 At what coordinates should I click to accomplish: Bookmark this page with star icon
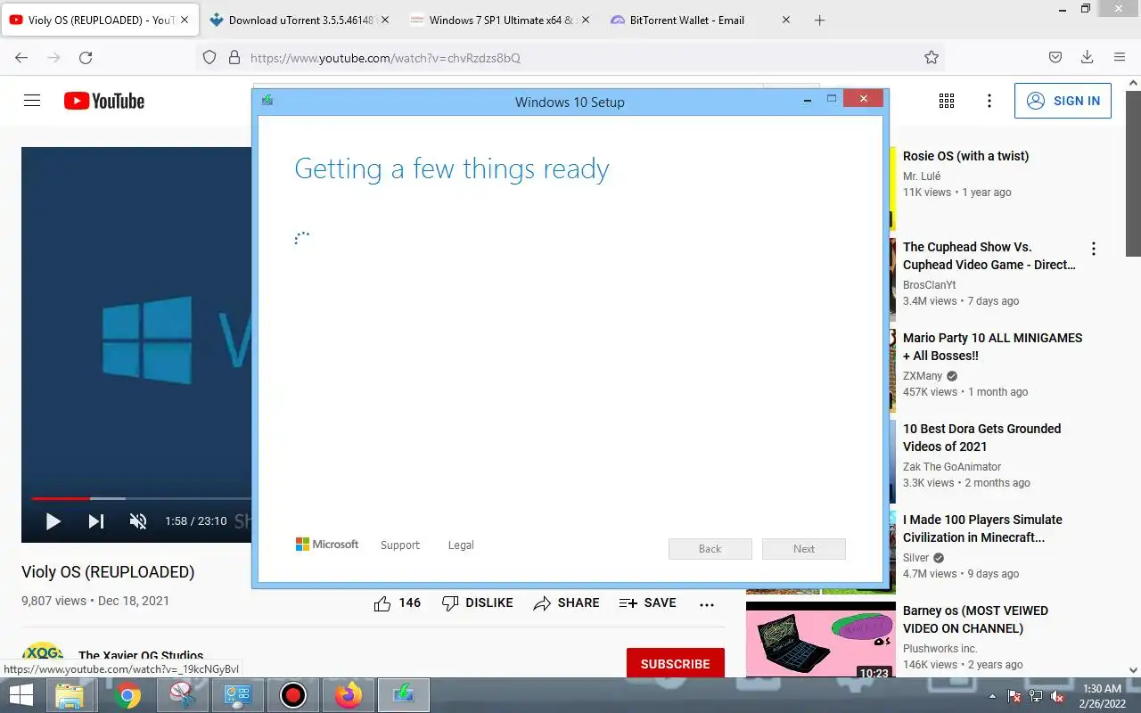point(932,57)
